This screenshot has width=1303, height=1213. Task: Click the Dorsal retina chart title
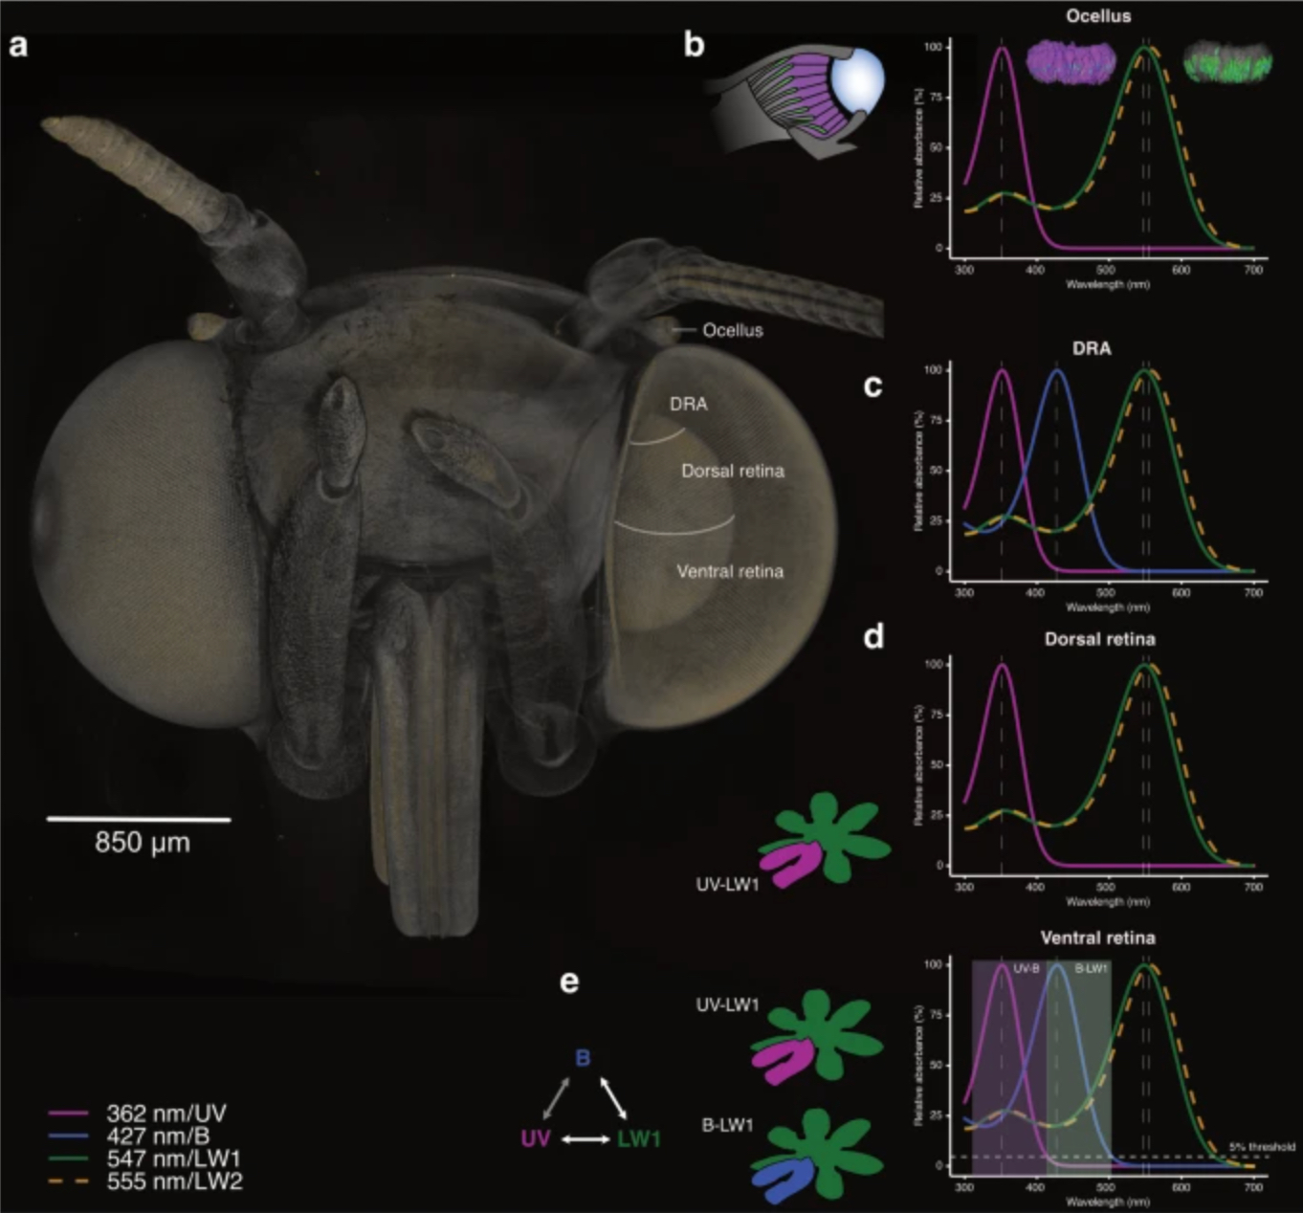pyautogui.click(x=1099, y=639)
